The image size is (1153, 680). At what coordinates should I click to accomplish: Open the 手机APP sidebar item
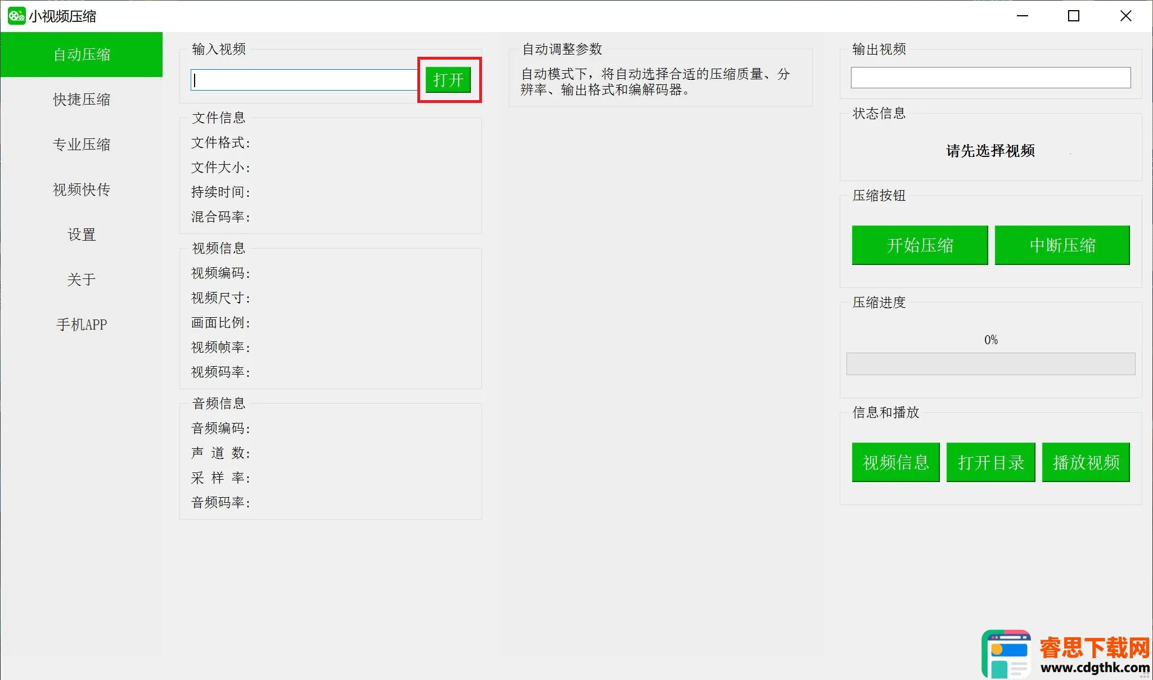pos(82,325)
